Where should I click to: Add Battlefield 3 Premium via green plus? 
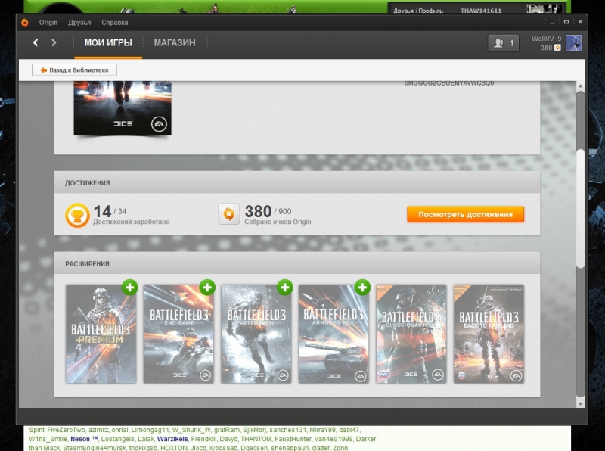click(x=129, y=288)
